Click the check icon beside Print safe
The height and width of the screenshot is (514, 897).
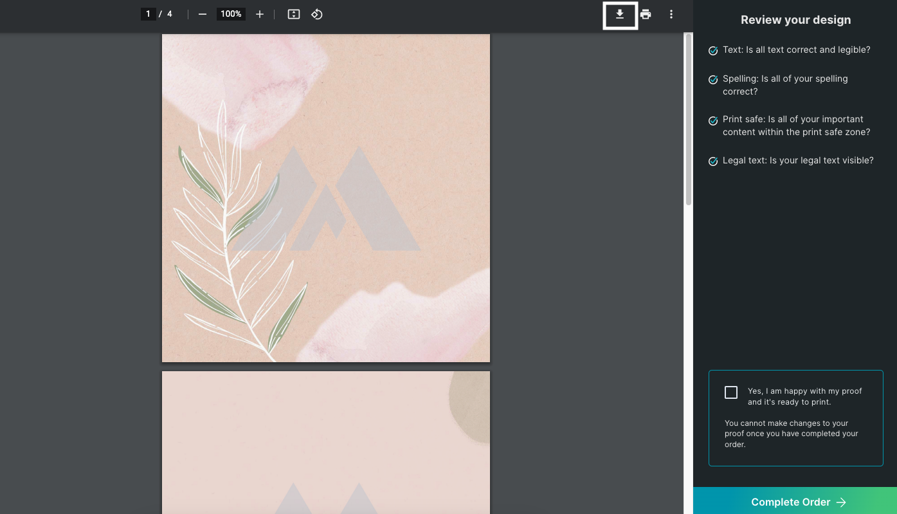713,121
